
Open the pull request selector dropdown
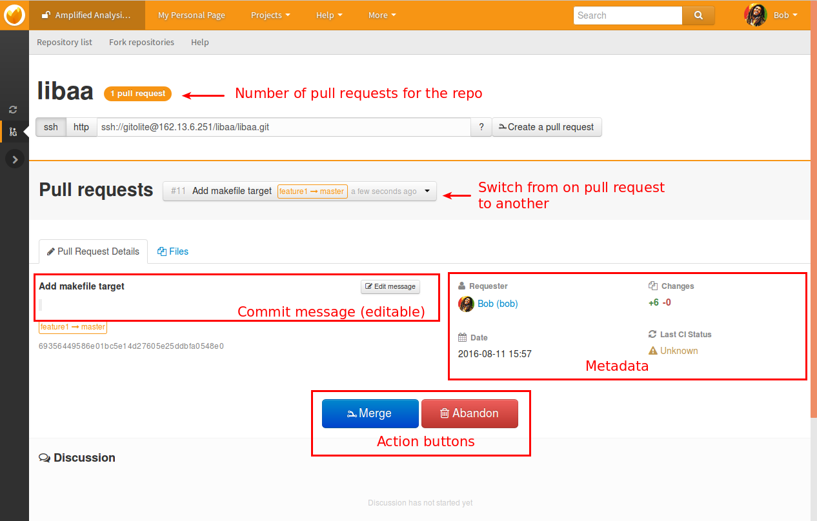(x=299, y=191)
